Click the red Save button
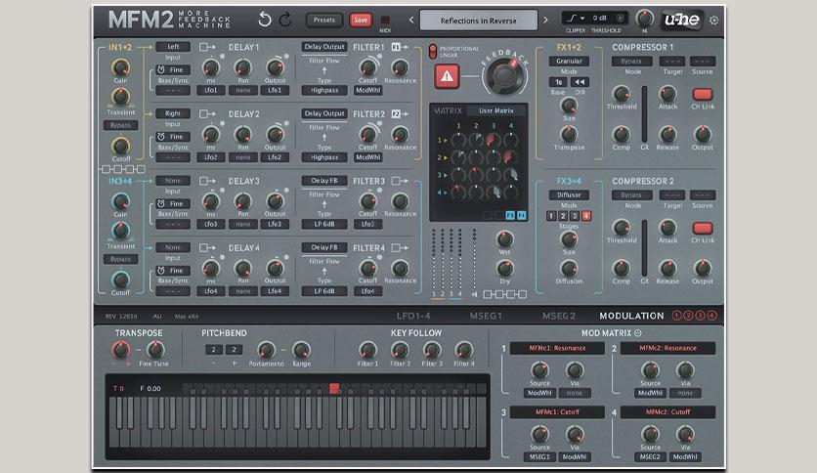817x473 pixels. [x=361, y=21]
